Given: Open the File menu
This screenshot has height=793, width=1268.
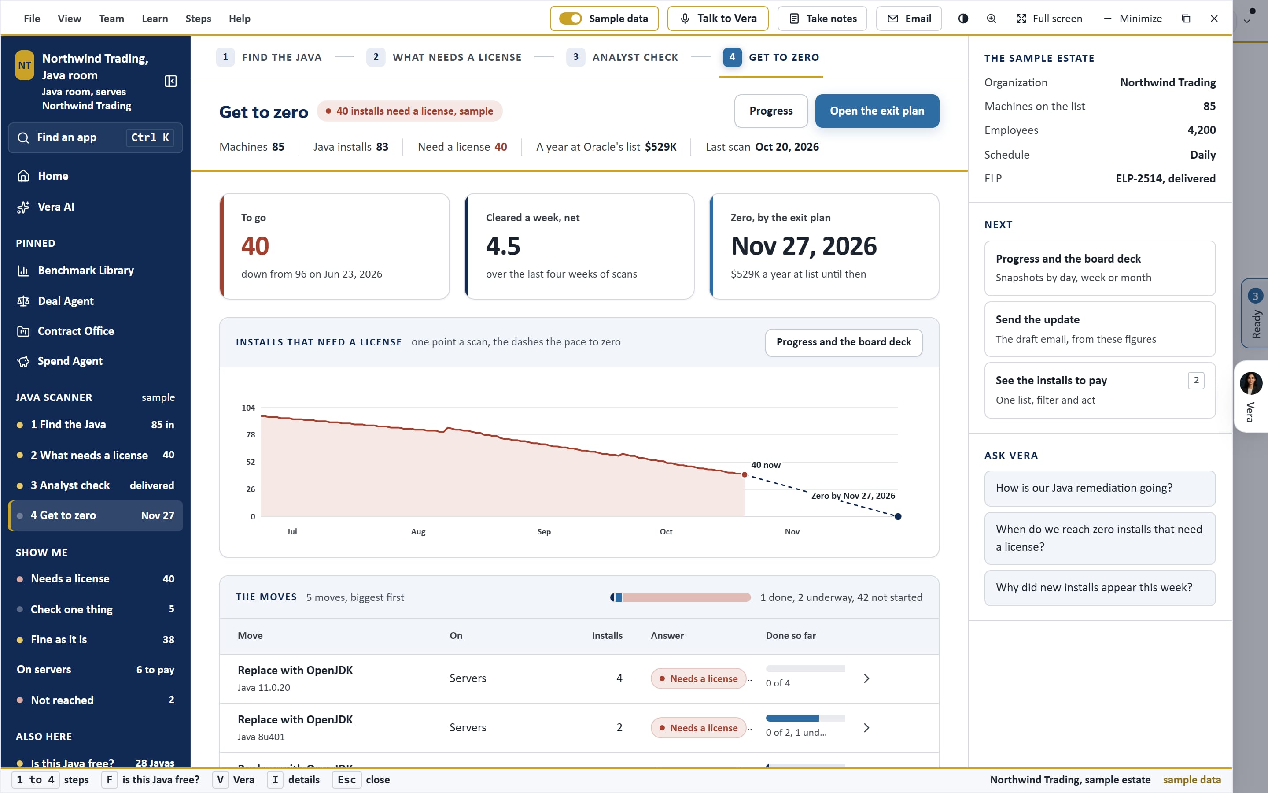Looking at the screenshot, I should (x=32, y=19).
